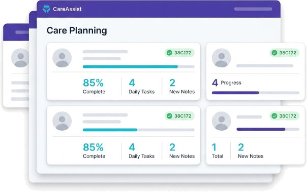Click the half-filled teal progress bar
This screenshot has width=307, height=192.
[139, 130]
